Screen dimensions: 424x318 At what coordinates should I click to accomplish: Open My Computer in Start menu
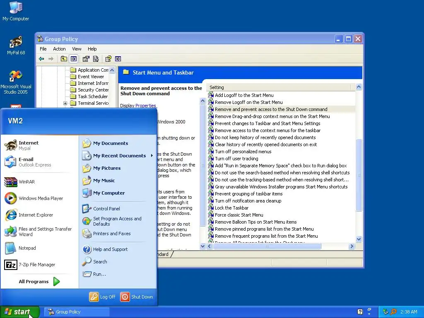coord(103,193)
